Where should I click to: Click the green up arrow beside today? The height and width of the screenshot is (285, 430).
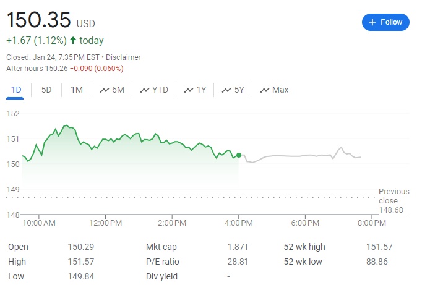73,41
